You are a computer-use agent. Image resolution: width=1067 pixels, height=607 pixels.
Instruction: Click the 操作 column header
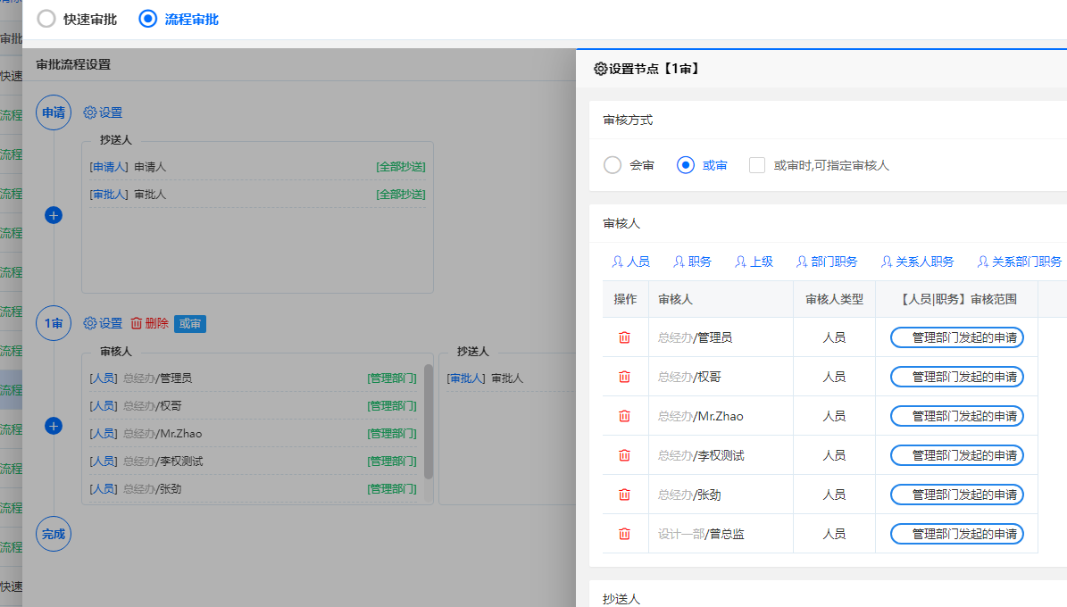625,299
